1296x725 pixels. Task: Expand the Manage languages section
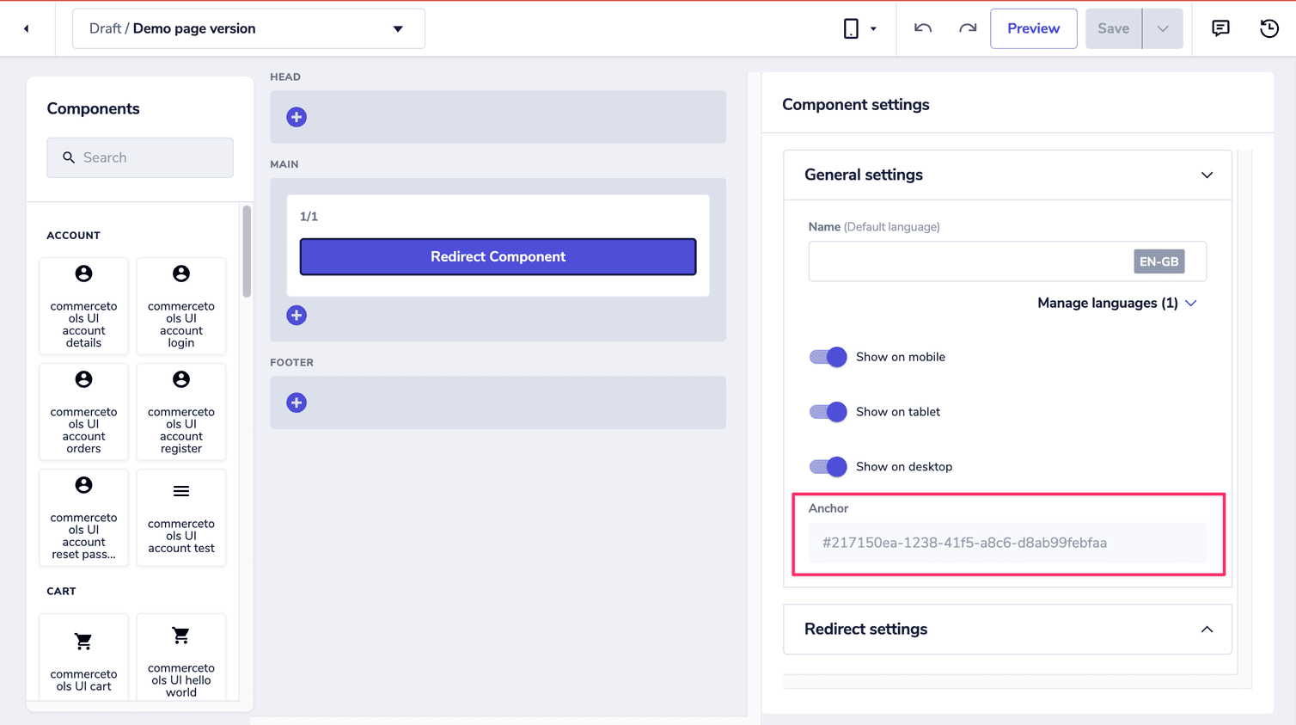[x=1116, y=303]
